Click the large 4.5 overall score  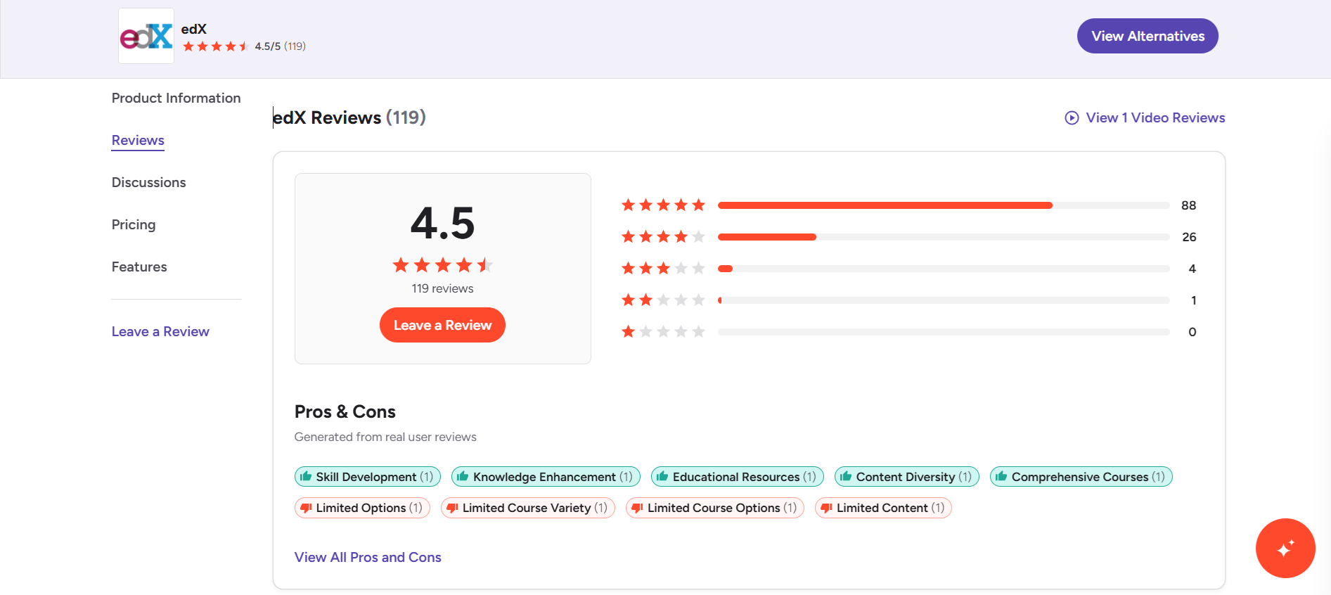point(442,223)
